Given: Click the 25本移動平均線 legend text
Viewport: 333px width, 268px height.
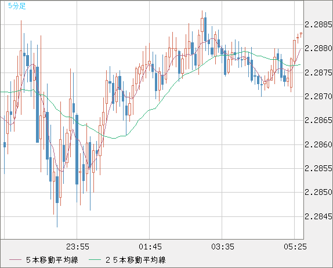Looking at the screenshot, I should tap(136, 260).
